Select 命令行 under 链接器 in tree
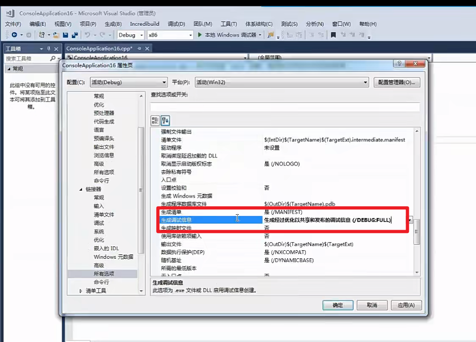 click(x=101, y=282)
